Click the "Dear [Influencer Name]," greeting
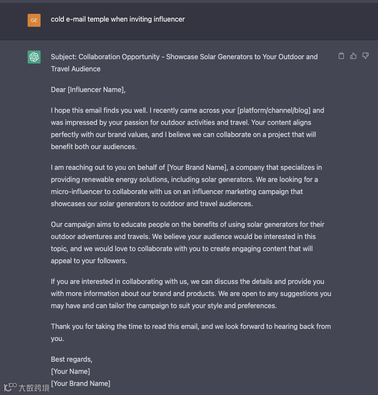 coord(88,89)
